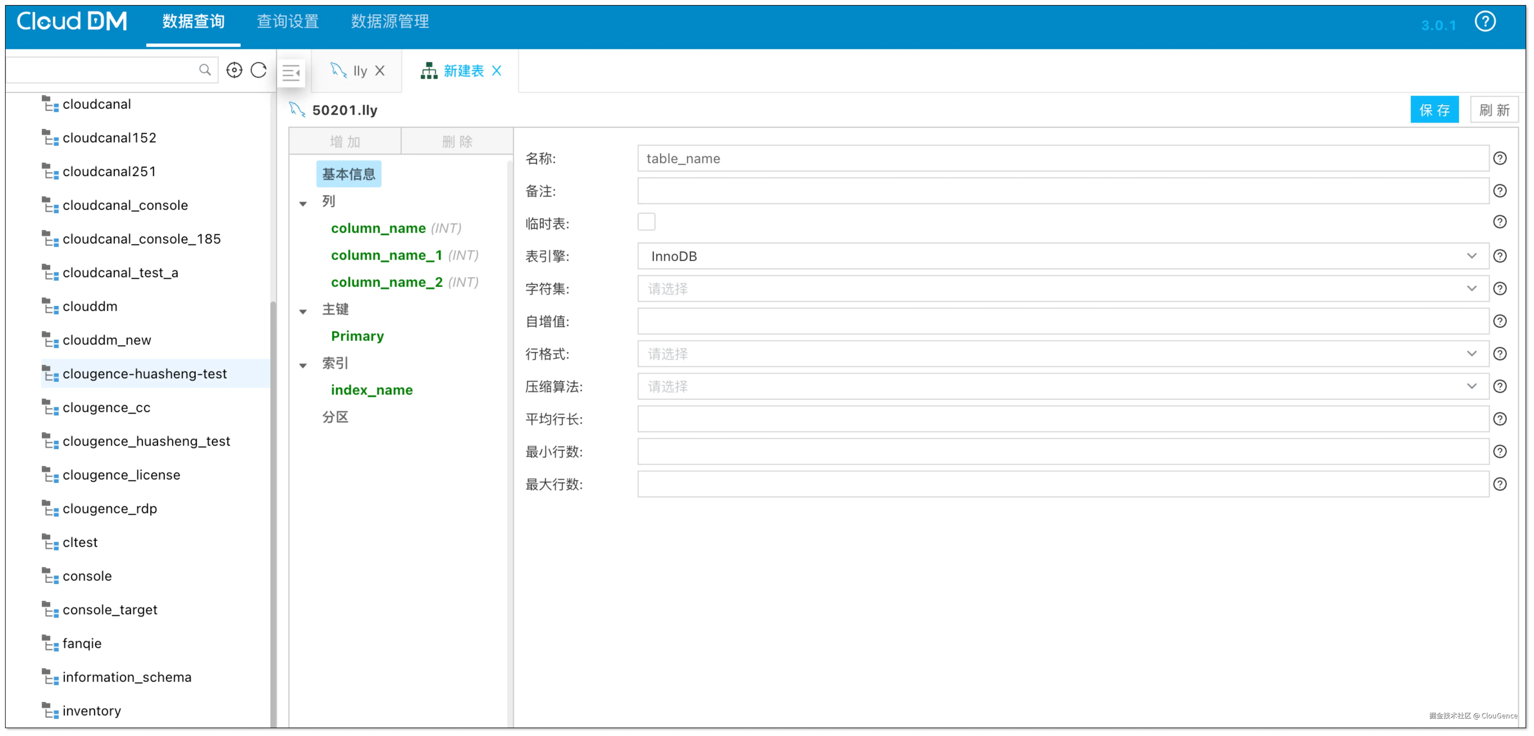This screenshot has height=736, width=1534.
Task: Collapse the sidebar with the menu-fold icon
Action: [x=291, y=73]
